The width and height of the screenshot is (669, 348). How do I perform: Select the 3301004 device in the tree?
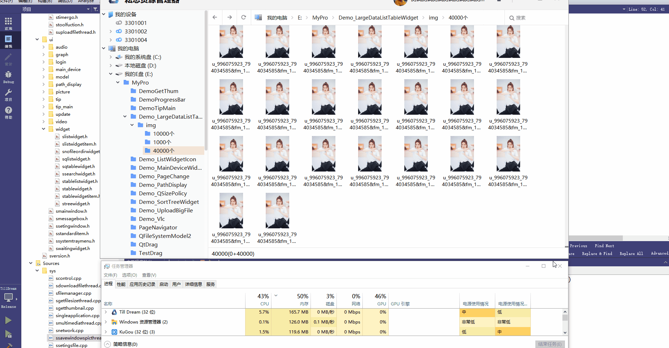point(136,40)
